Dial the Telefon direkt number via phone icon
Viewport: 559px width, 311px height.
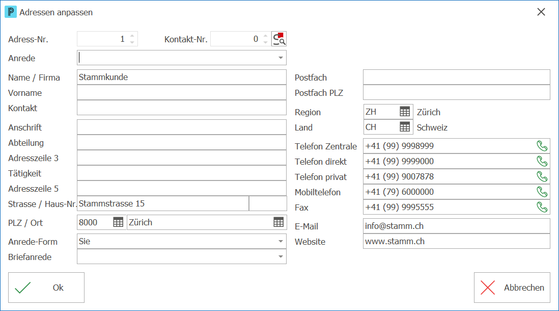tap(542, 162)
